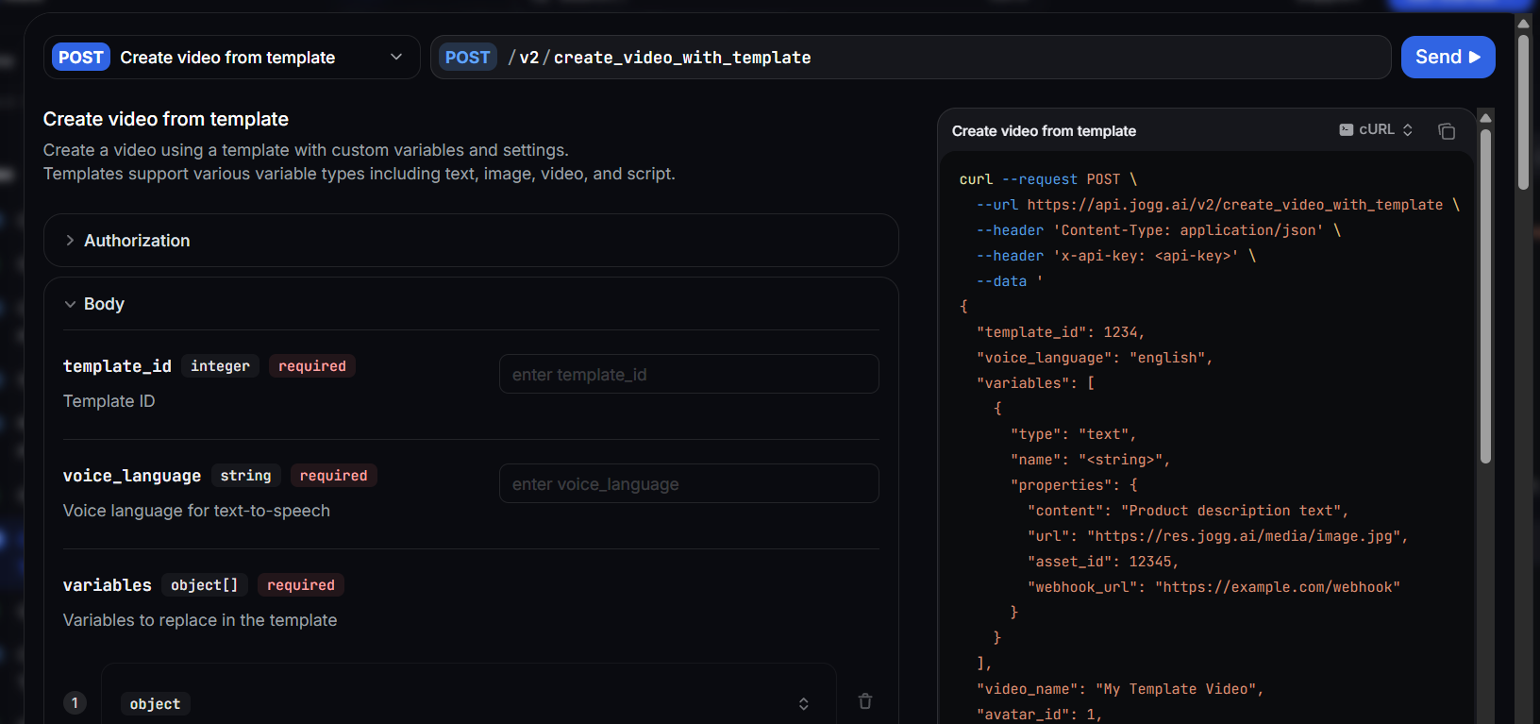Click the 'x-api-key' header code line
Screen dimensions: 1540x724
pos(1116,256)
